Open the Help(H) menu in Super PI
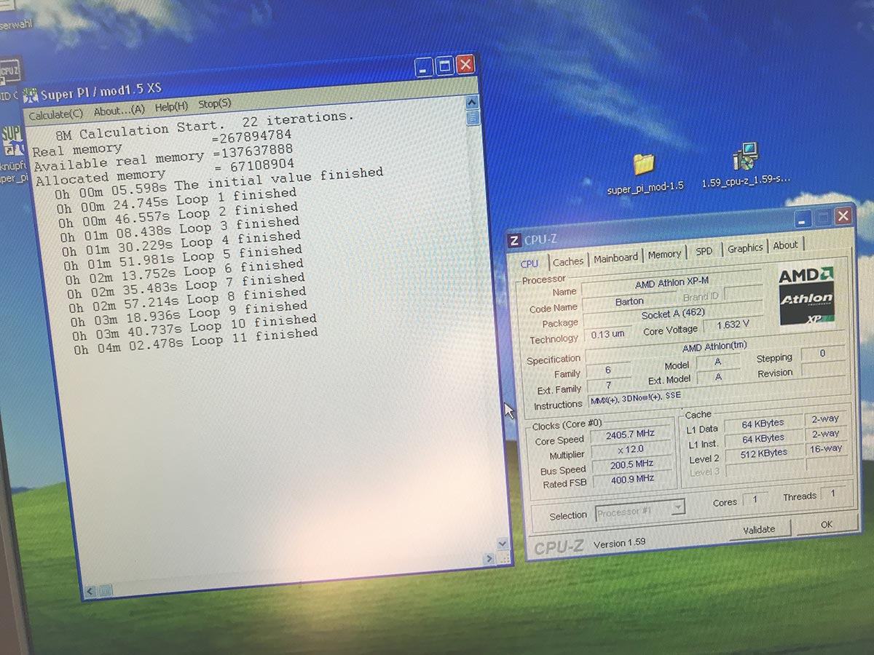874x655 pixels. tap(171, 107)
